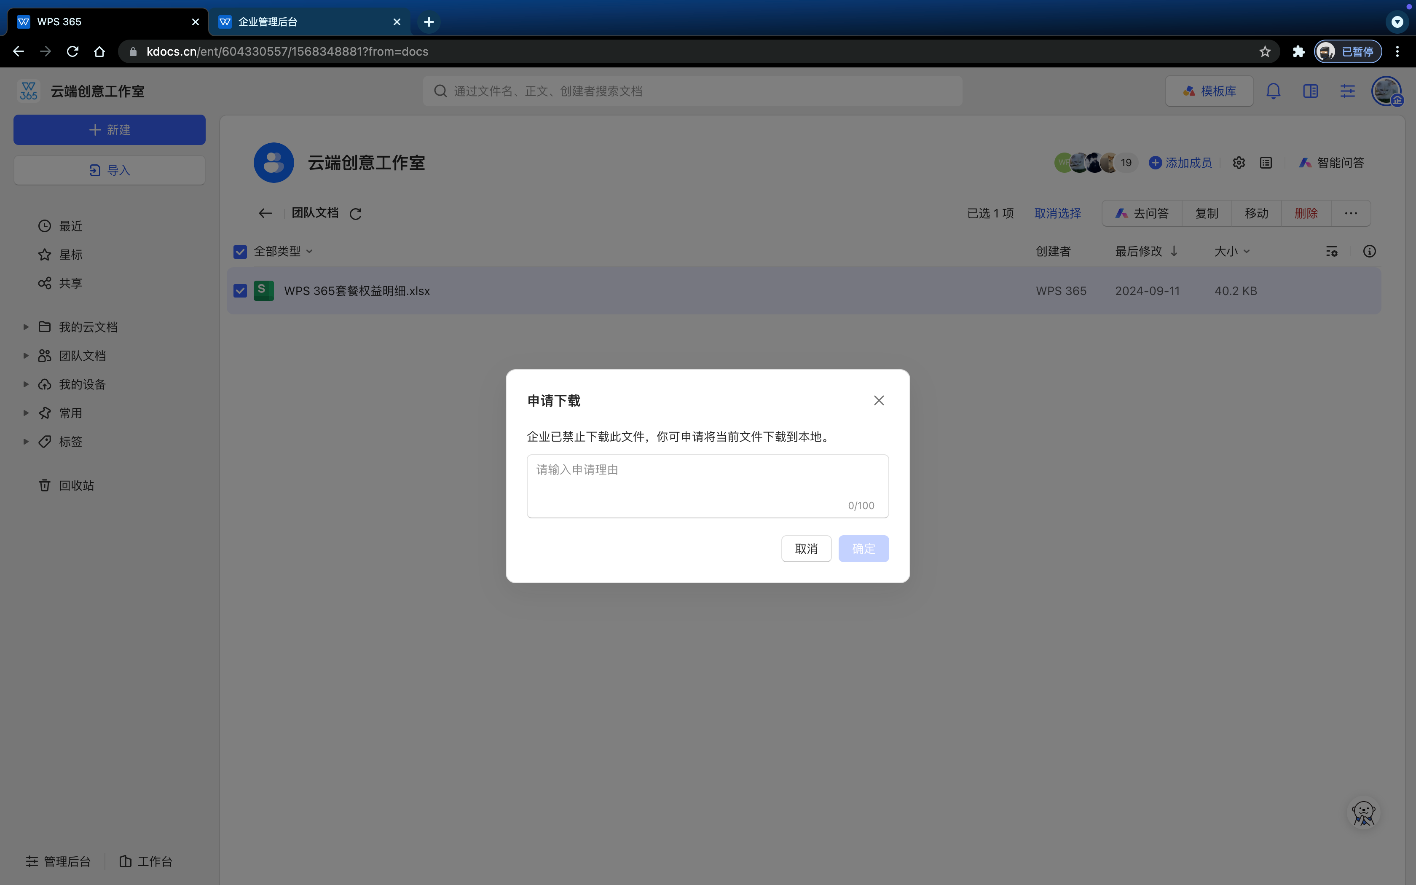Open the settings sliders icon in header
The width and height of the screenshot is (1416, 885).
[x=1348, y=91]
